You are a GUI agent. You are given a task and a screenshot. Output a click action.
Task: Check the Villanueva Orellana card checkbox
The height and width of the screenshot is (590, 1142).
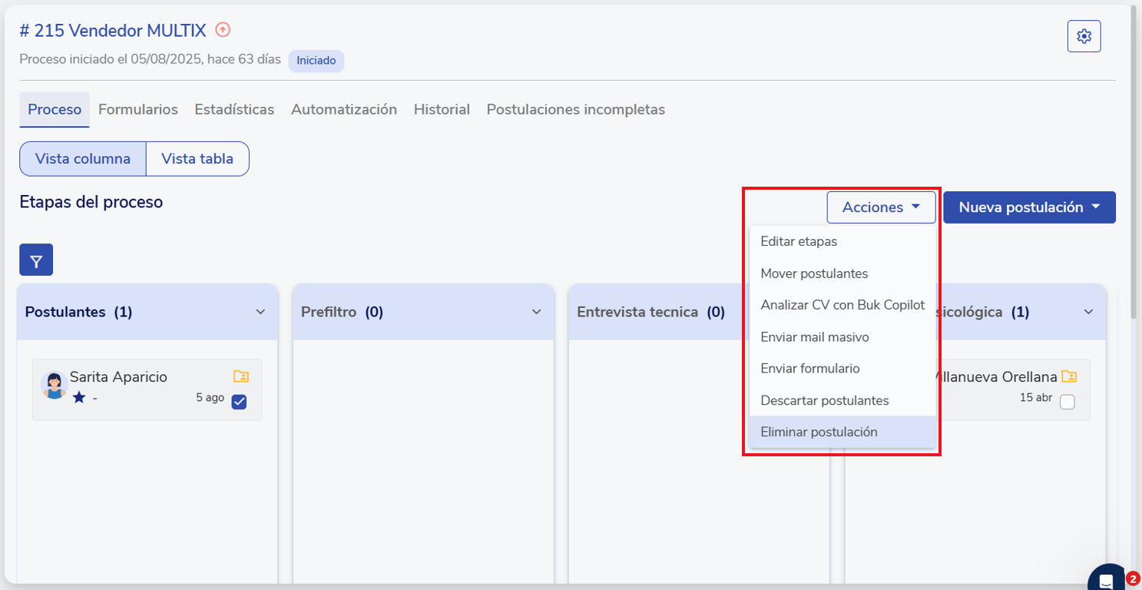pyautogui.click(x=1067, y=402)
